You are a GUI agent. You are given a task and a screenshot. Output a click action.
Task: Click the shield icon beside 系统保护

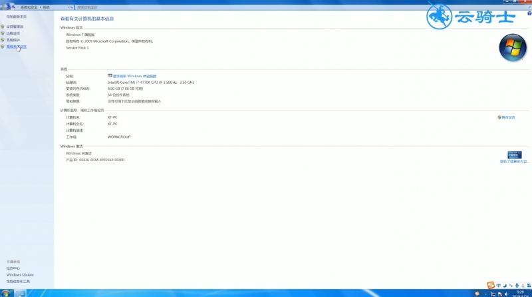pos(3,40)
